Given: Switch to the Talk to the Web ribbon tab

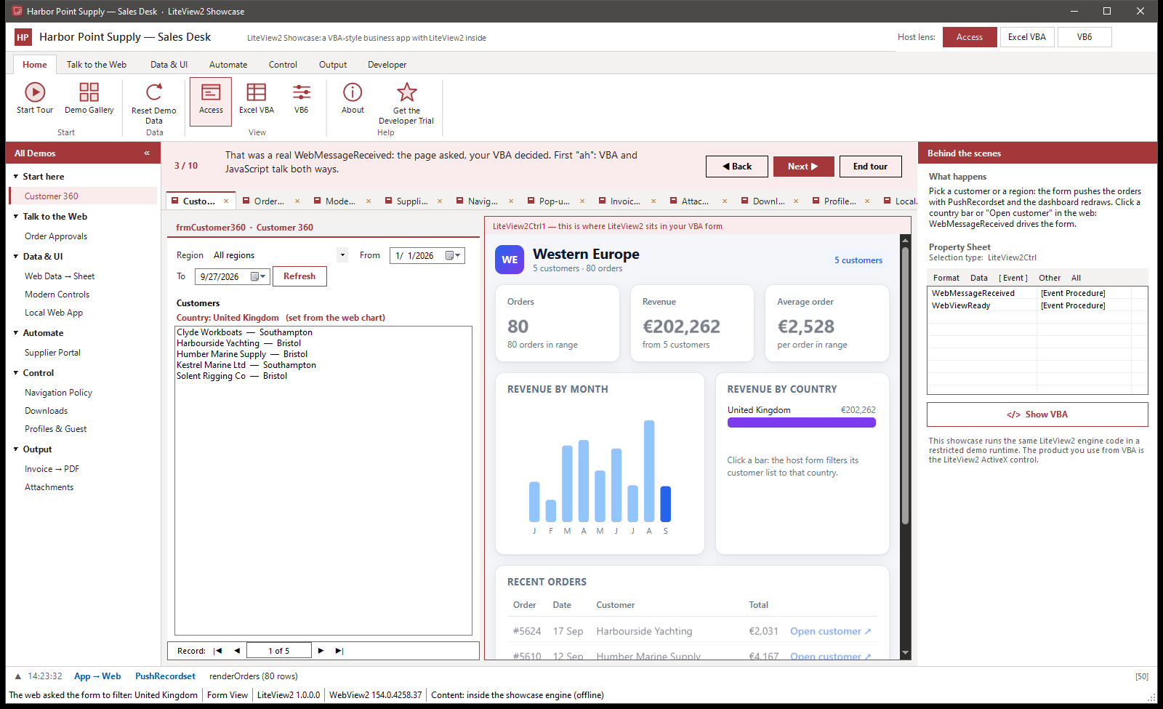Looking at the screenshot, I should (97, 65).
